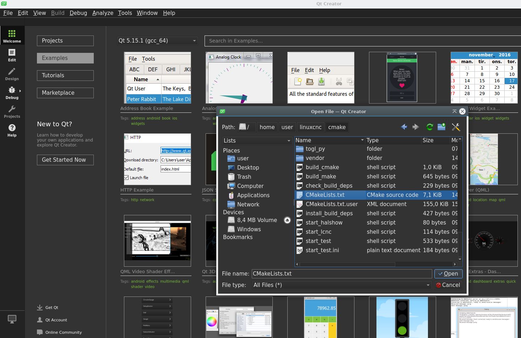Click Open in file dialog
Viewport: 521px width, 338px height.
pos(448,274)
